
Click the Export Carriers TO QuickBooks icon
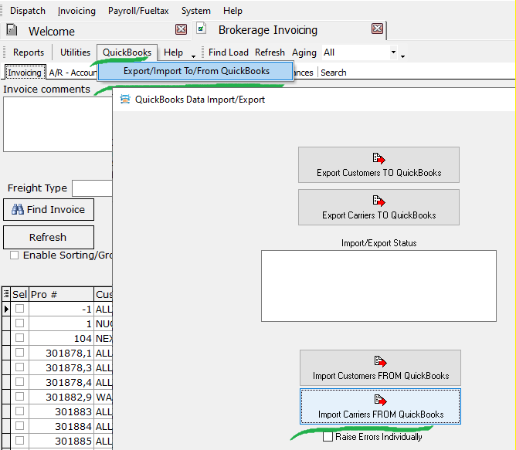click(379, 201)
